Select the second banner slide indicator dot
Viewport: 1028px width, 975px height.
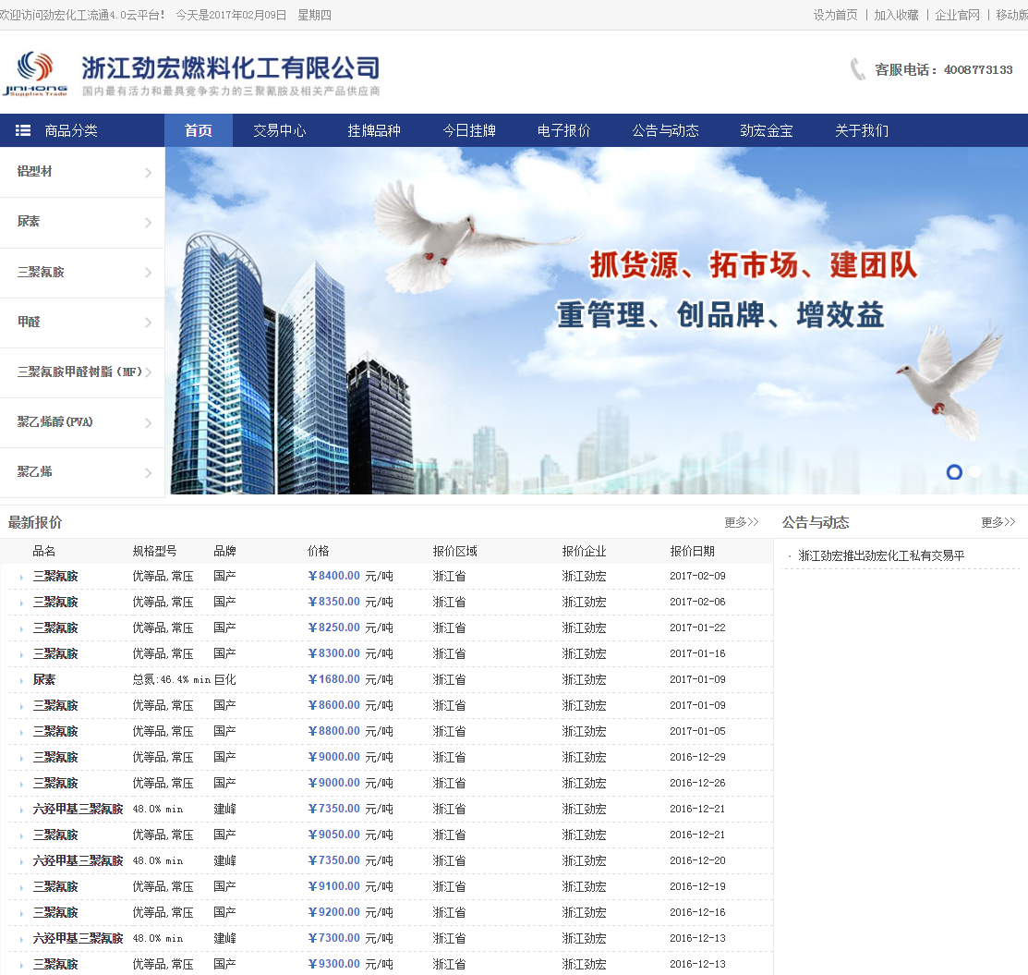click(975, 471)
